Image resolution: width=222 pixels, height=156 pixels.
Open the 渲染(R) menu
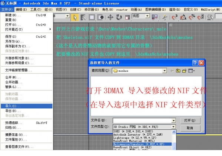175,10
